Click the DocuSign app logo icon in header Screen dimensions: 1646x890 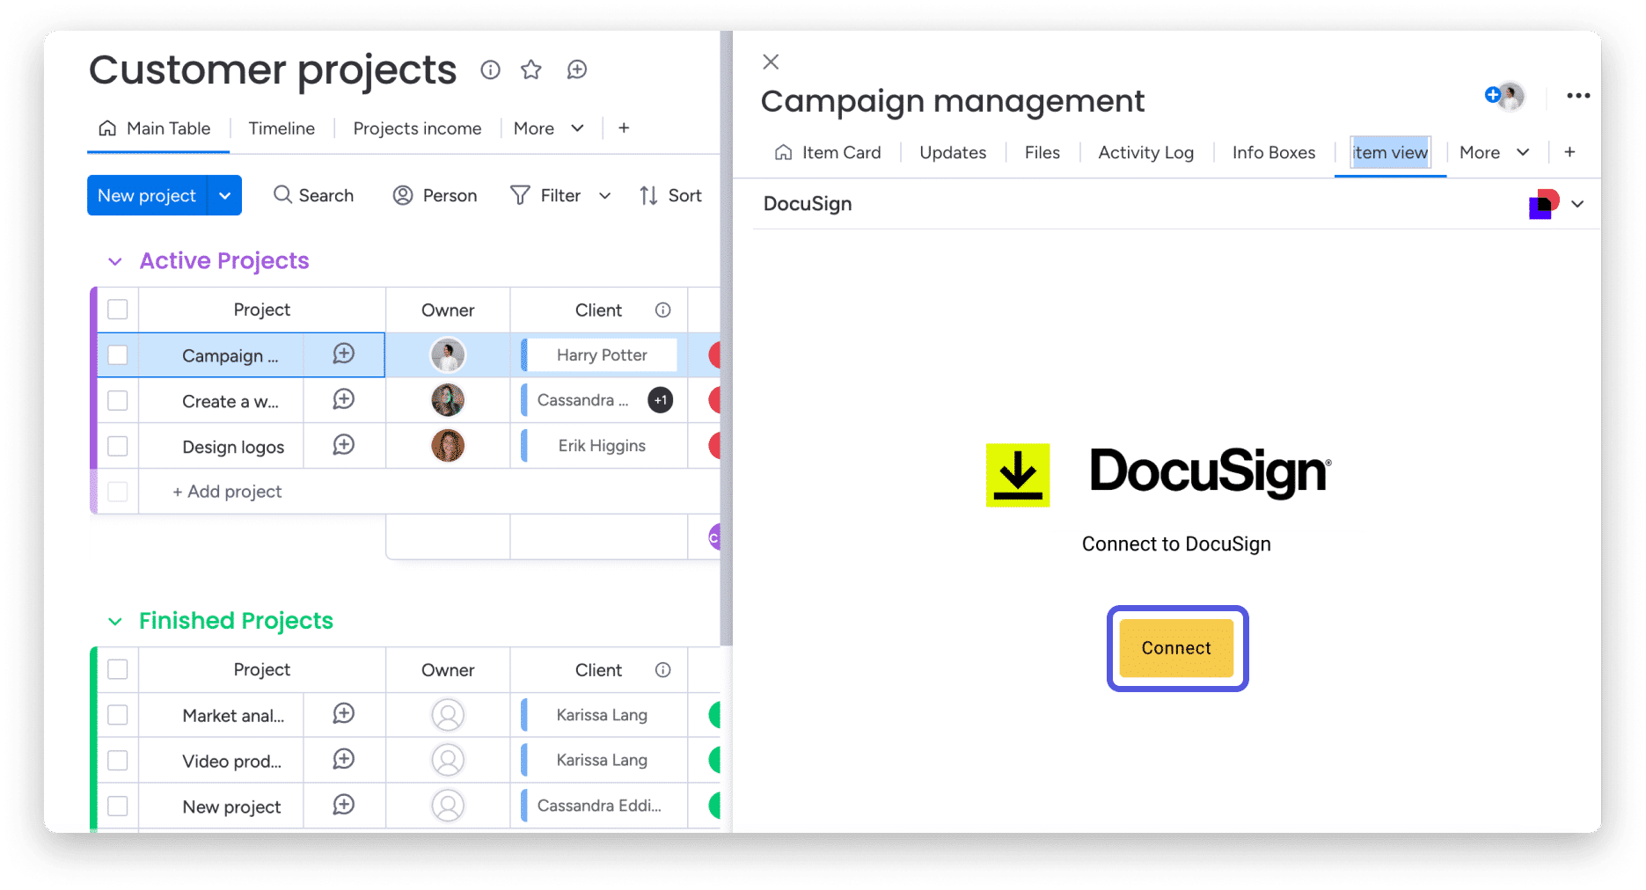[x=1543, y=204]
